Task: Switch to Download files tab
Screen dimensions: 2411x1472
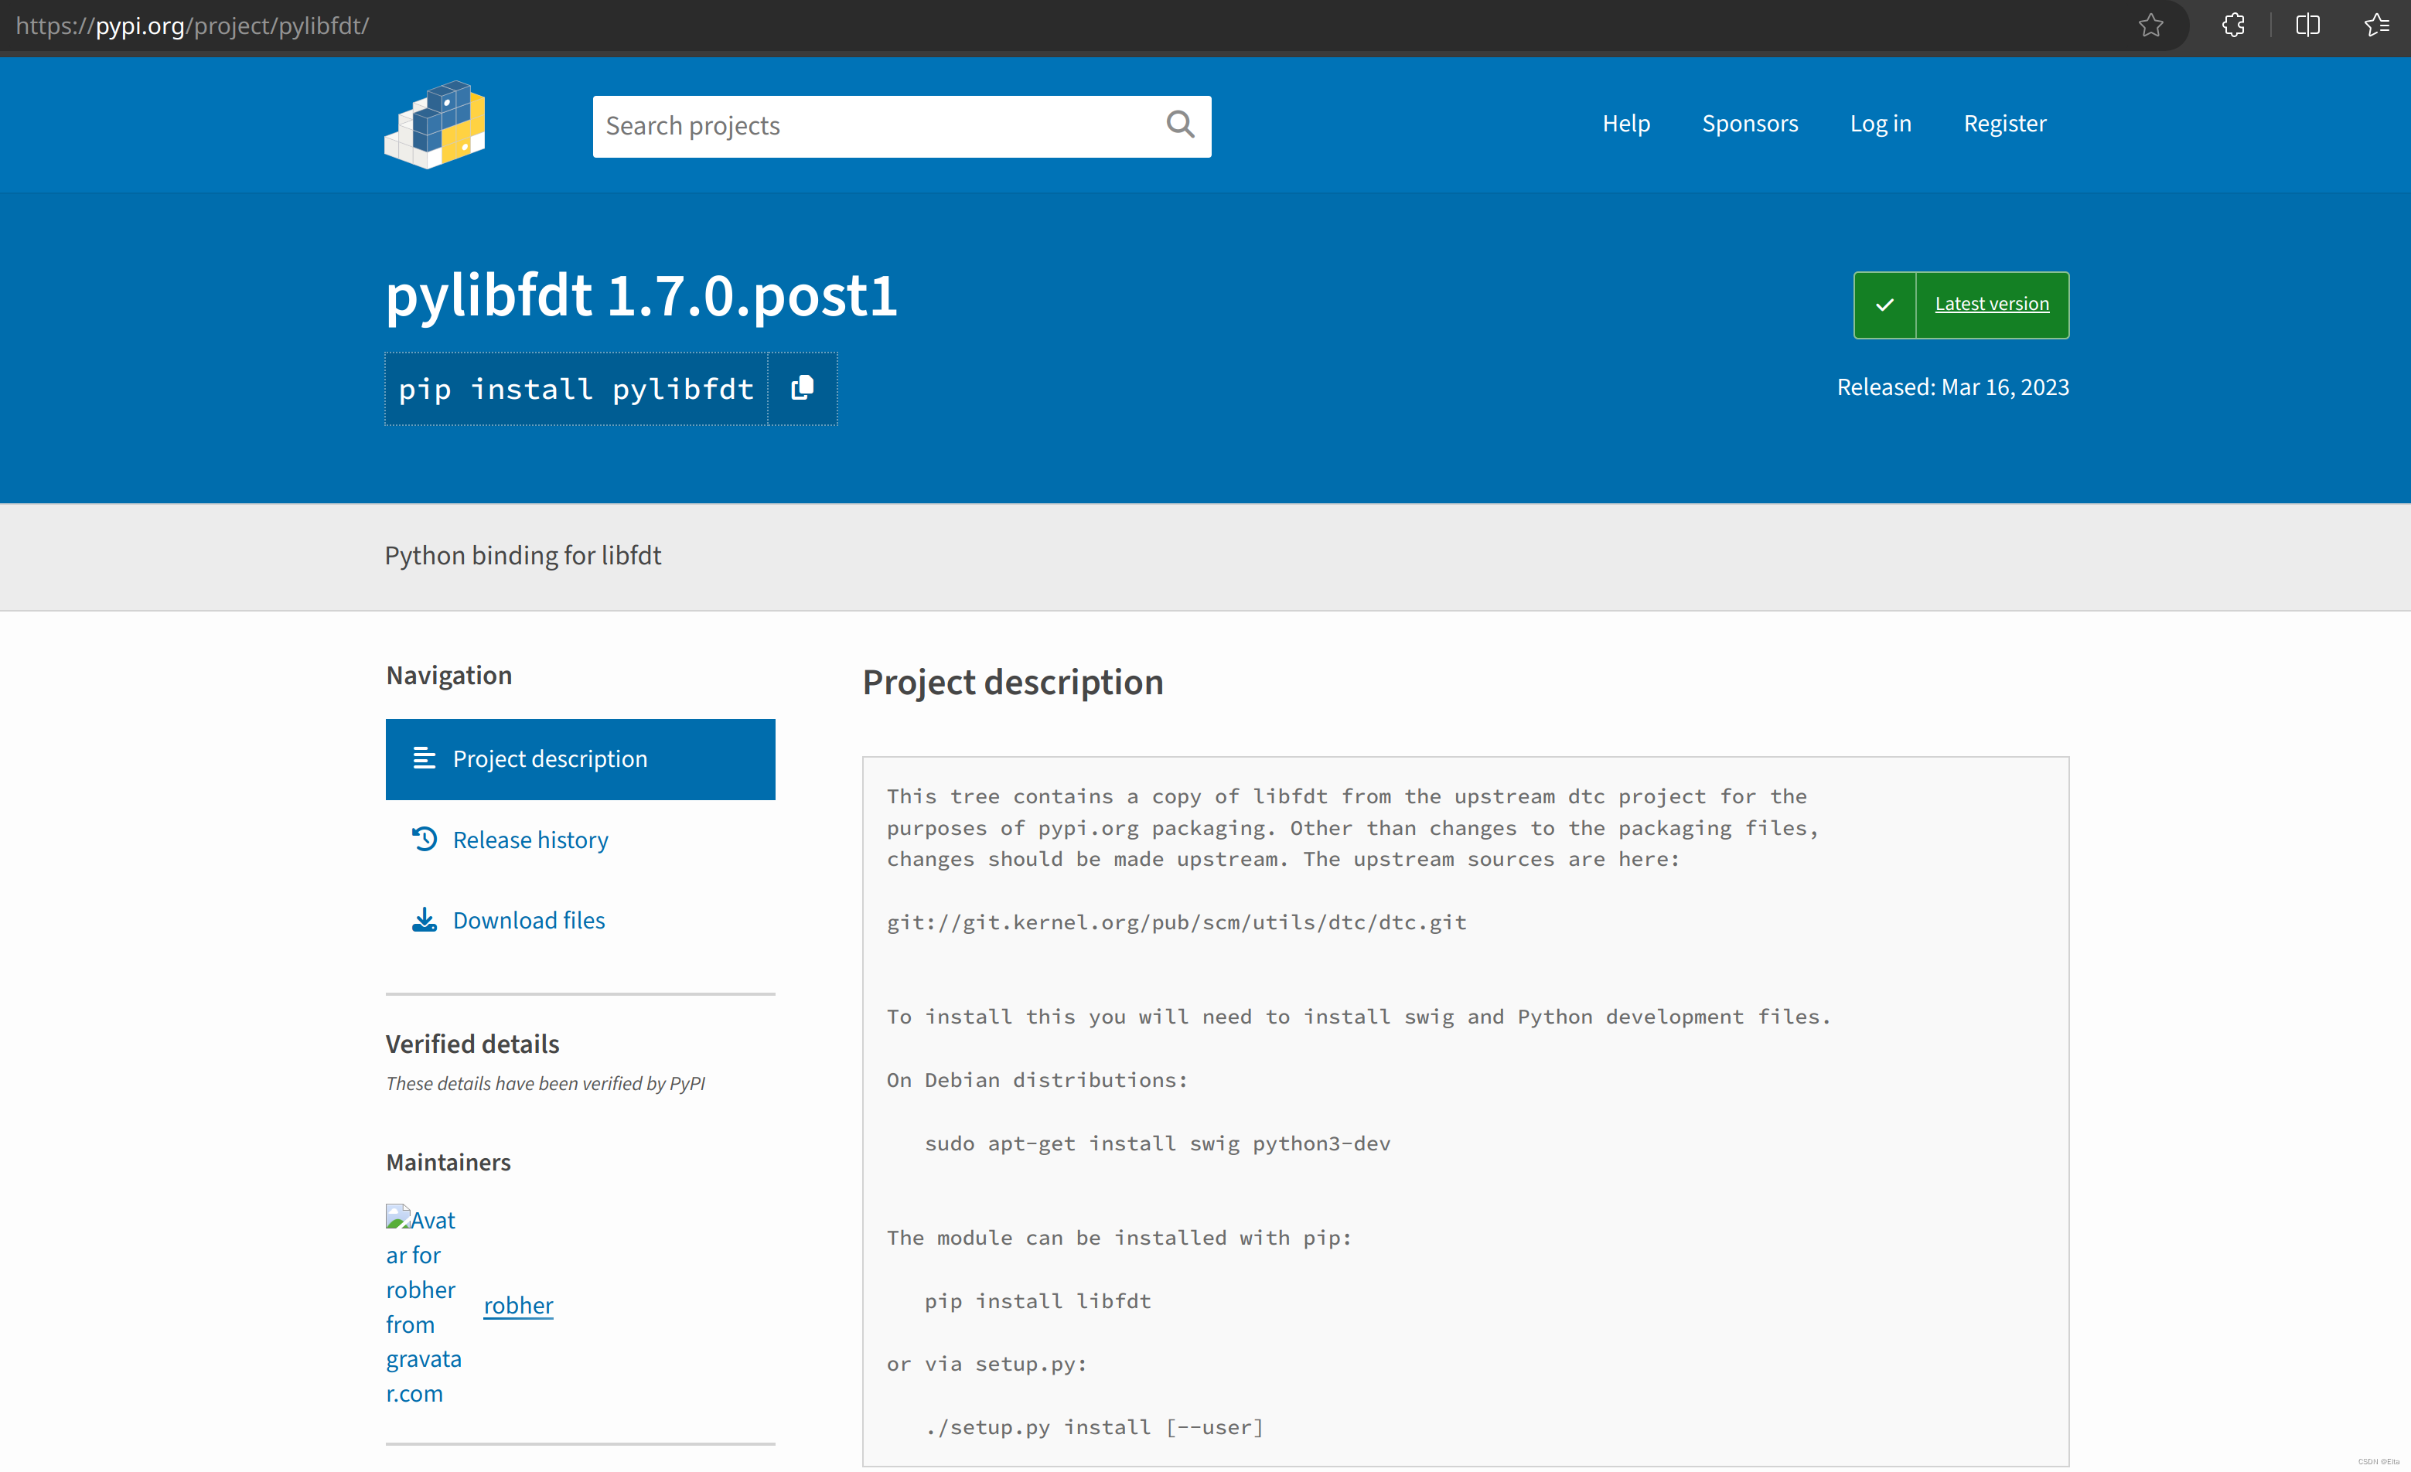Action: pyautogui.click(x=580, y=920)
